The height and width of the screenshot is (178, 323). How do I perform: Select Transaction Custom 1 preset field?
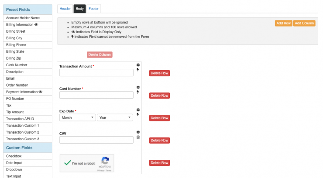tap(27, 126)
